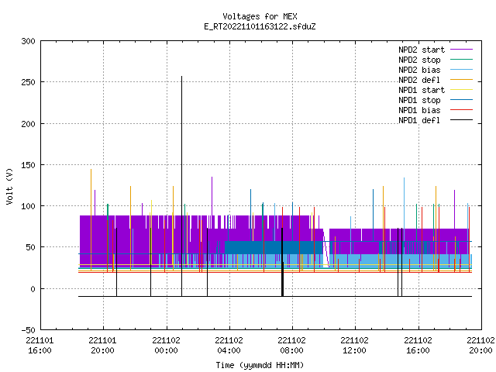Image resolution: width=496 pixels, height=372 pixels.
Task: Click the 100 y-axis tick label
Action: click(28, 207)
